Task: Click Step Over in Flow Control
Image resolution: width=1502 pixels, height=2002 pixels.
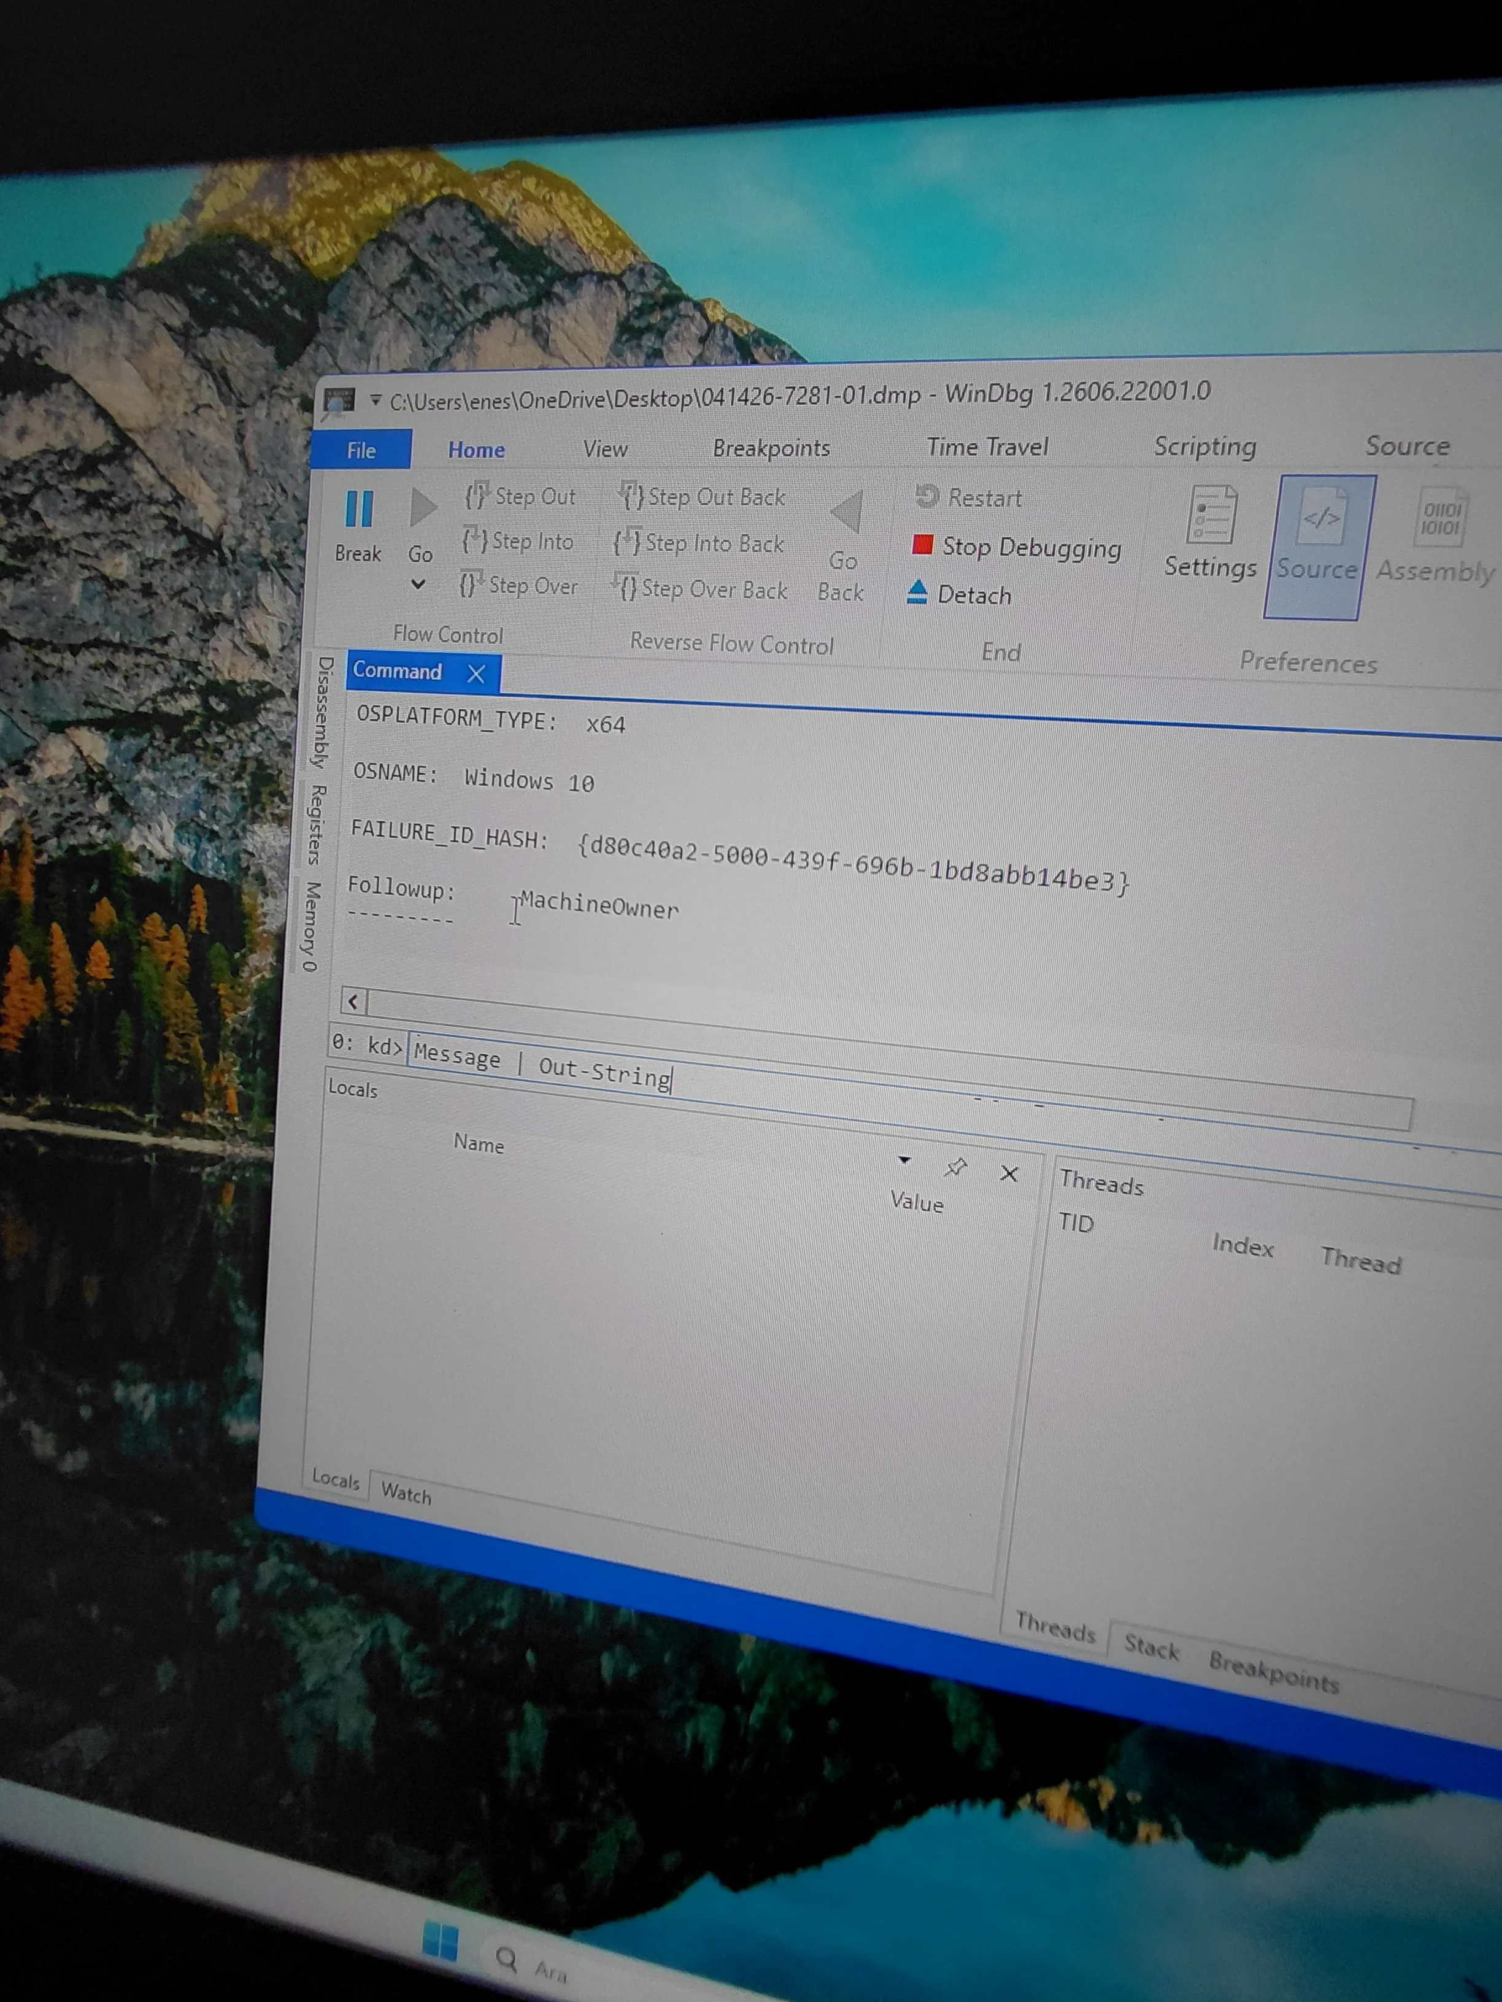Action: coord(519,585)
